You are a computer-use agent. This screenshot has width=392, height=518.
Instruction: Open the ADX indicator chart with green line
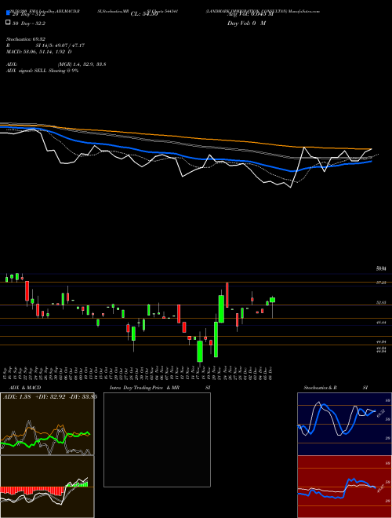(47, 424)
